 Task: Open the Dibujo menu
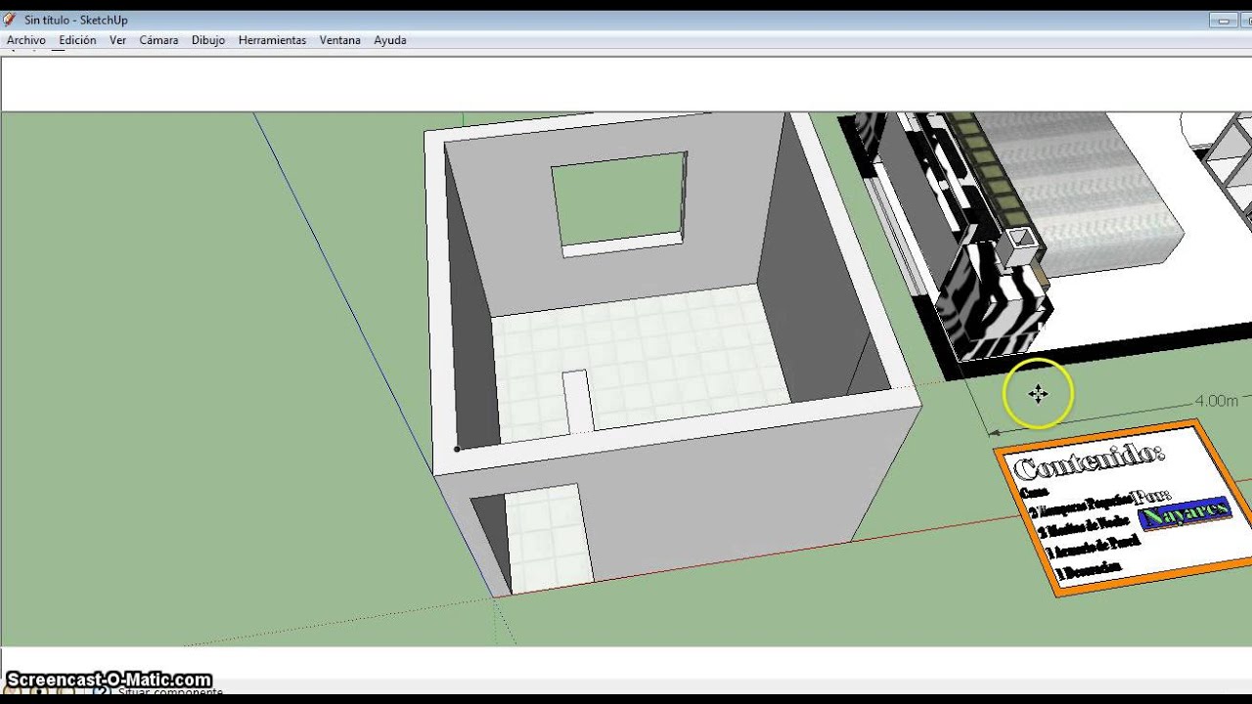click(208, 40)
